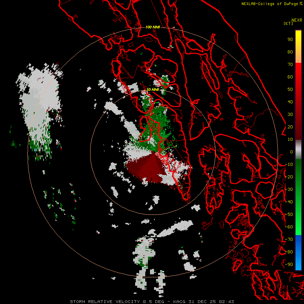Click the -60 value on the velocity scale
This screenshot has width=304, height=304.
(289, 227)
